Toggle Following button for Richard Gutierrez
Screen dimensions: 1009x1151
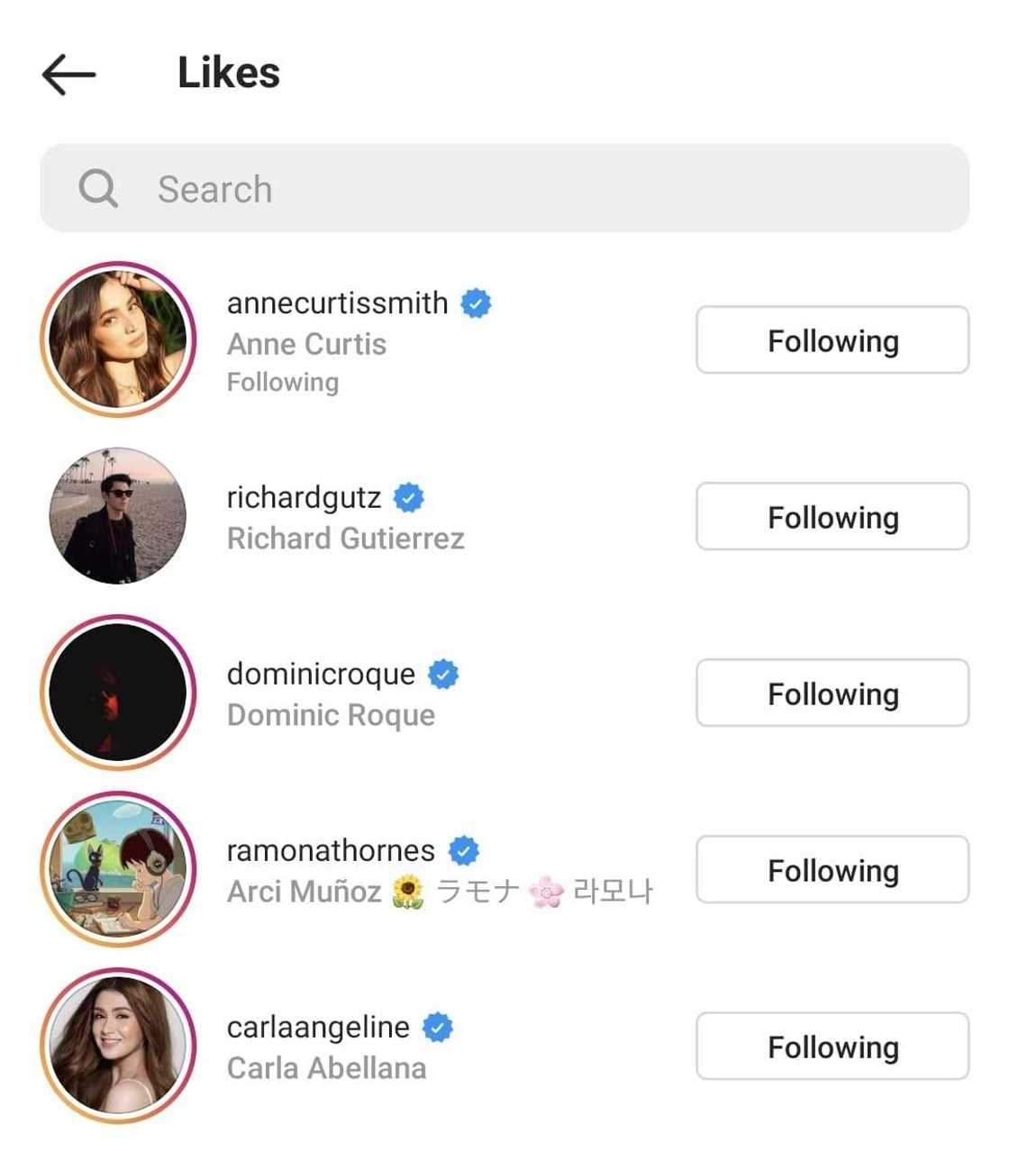[x=832, y=517]
